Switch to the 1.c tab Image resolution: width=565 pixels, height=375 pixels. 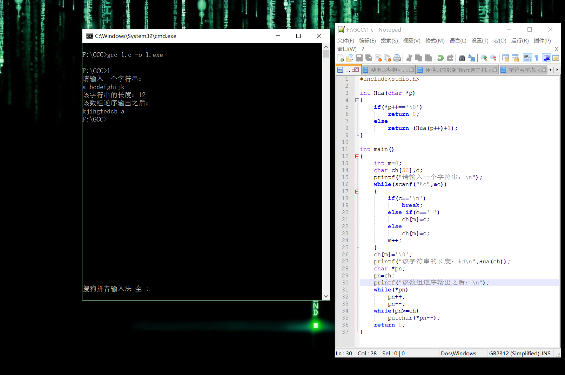tap(348, 70)
